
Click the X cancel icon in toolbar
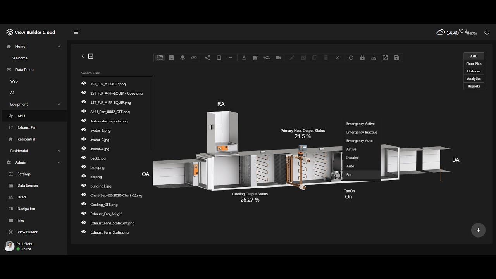[x=337, y=58]
